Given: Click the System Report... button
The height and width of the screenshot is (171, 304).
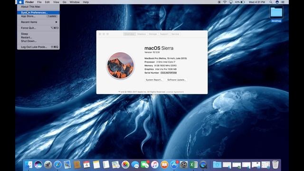Looking at the screenshot, I should click(x=154, y=80).
